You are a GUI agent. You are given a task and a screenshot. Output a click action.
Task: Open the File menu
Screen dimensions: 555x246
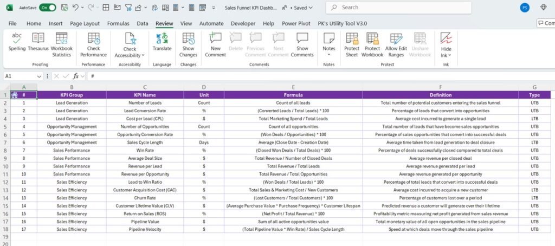point(12,23)
